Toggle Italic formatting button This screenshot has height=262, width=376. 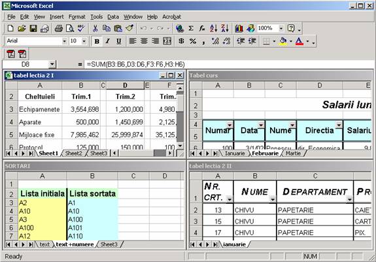point(108,41)
